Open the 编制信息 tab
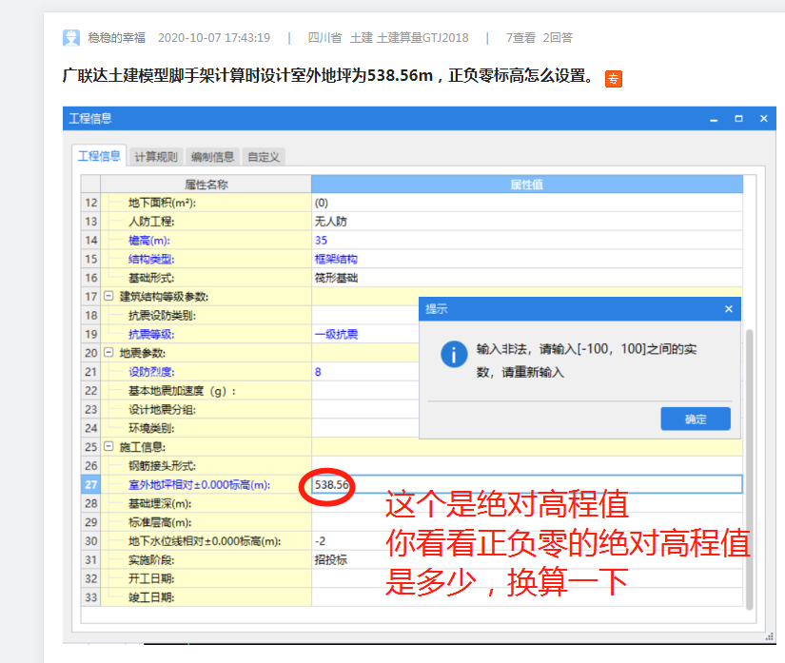 pyautogui.click(x=213, y=157)
